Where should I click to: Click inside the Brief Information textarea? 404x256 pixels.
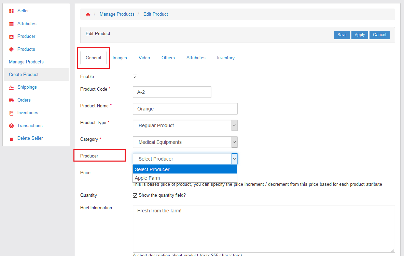coord(263,228)
